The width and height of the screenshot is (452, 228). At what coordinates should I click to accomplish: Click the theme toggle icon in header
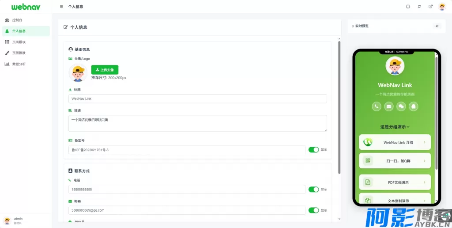tap(408, 7)
